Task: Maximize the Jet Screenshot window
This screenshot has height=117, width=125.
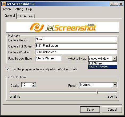Action: (x=116, y=4)
